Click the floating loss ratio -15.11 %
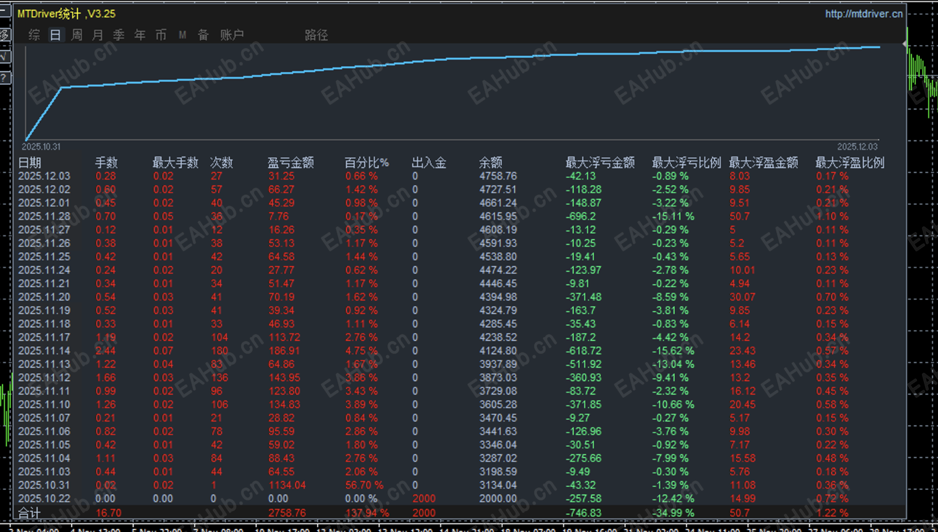Viewport: 938px width, 532px height. click(673, 216)
